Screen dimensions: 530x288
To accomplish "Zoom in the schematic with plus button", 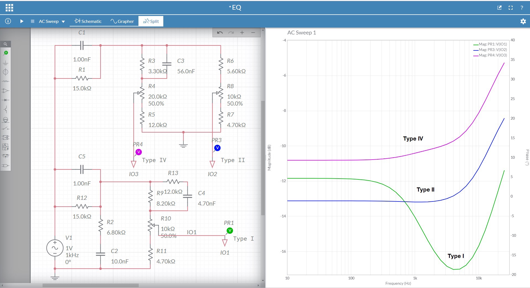I will point(242,33).
